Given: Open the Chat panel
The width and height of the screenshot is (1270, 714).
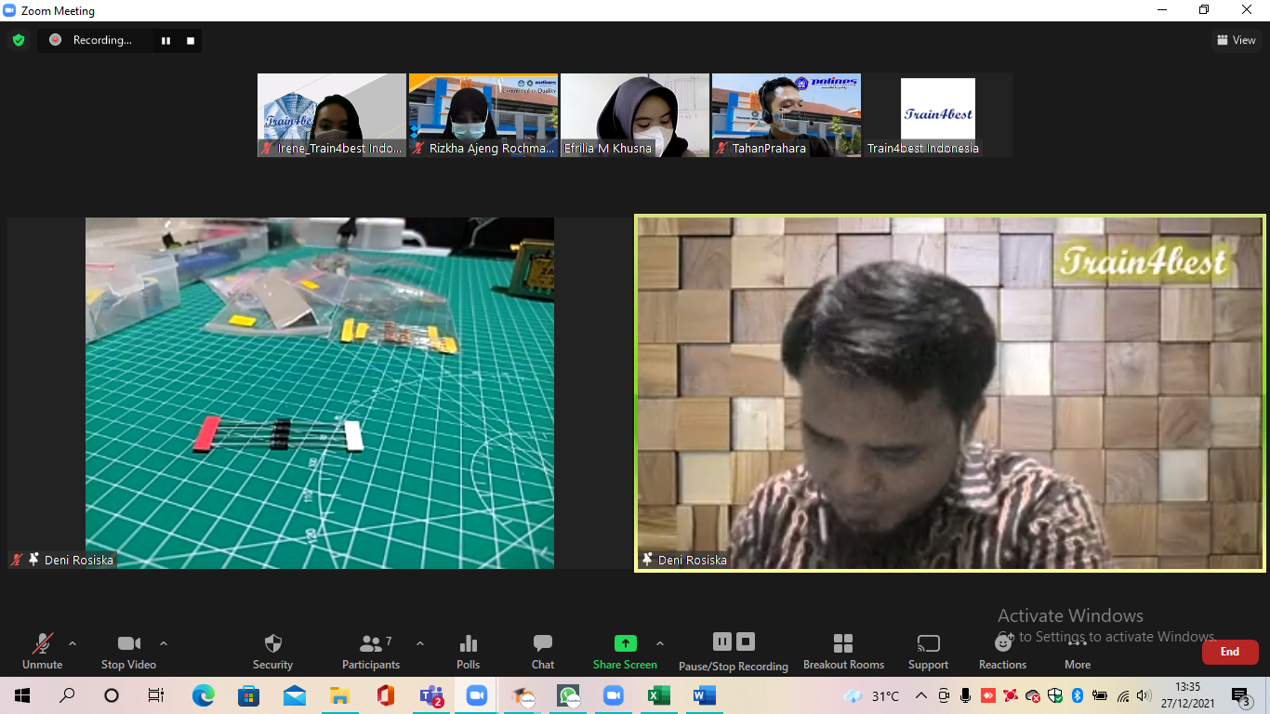Looking at the screenshot, I should tap(543, 643).
